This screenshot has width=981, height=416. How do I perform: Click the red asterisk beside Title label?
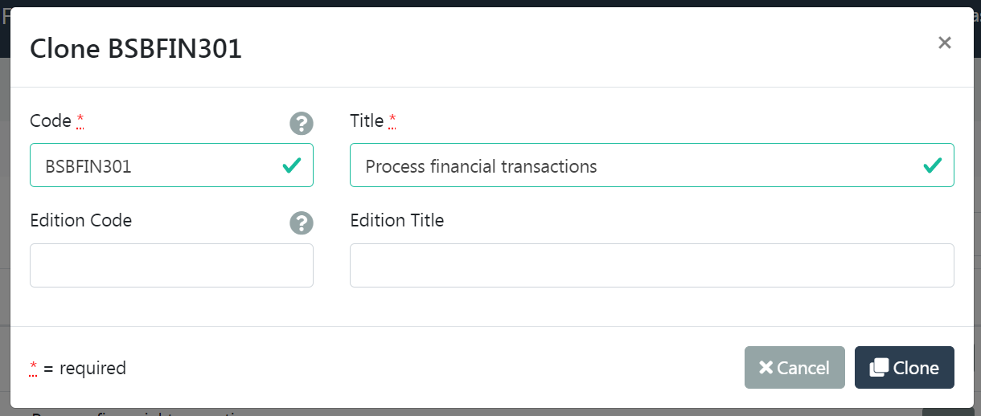pyautogui.click(x=392, y=120)
